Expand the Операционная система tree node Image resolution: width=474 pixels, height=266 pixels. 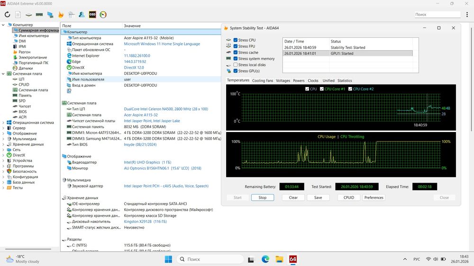click(x=3, y=123)
